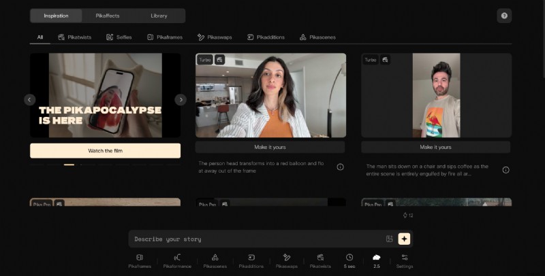Click Turbo badge on man video
Screen dimensions: 545x276
tap(370, 60)
